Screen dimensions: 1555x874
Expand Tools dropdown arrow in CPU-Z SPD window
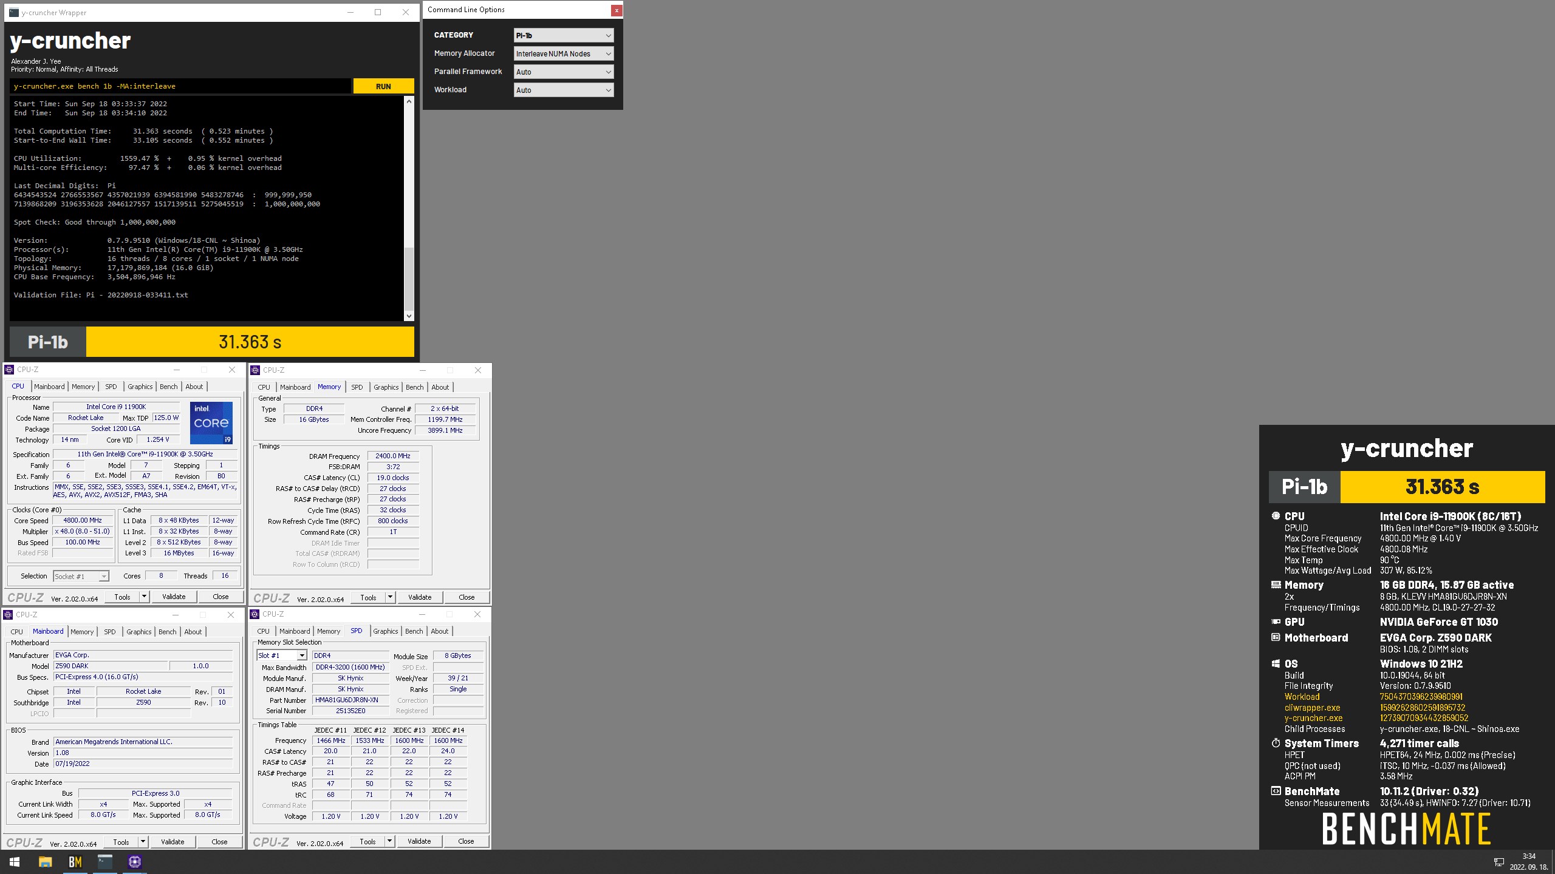pyautogui.click(x=390, y=841)
